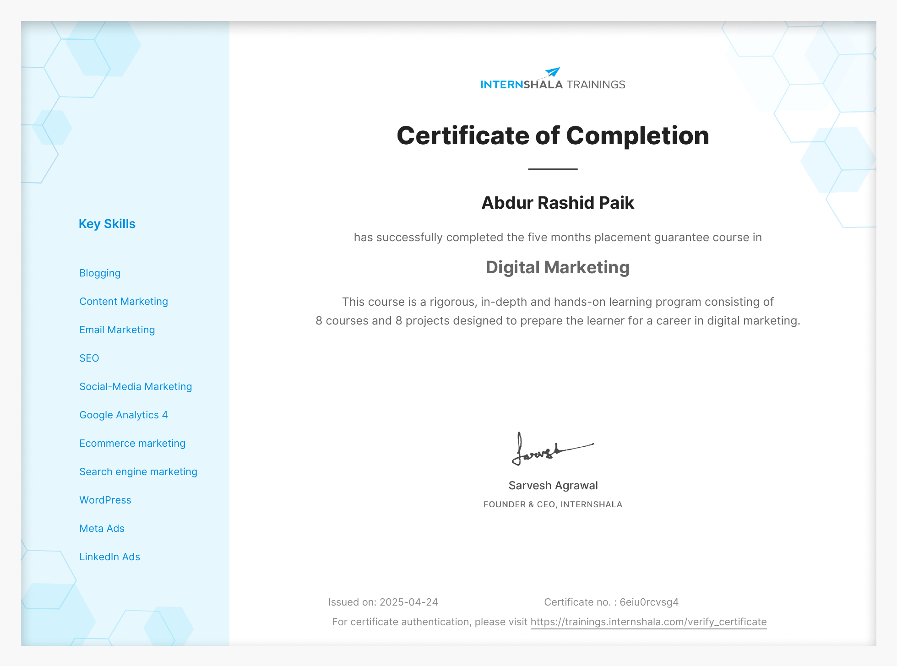
Task: Click the FOUNDER & CEO, INTERNSHALA title
Action: [553, 504]
